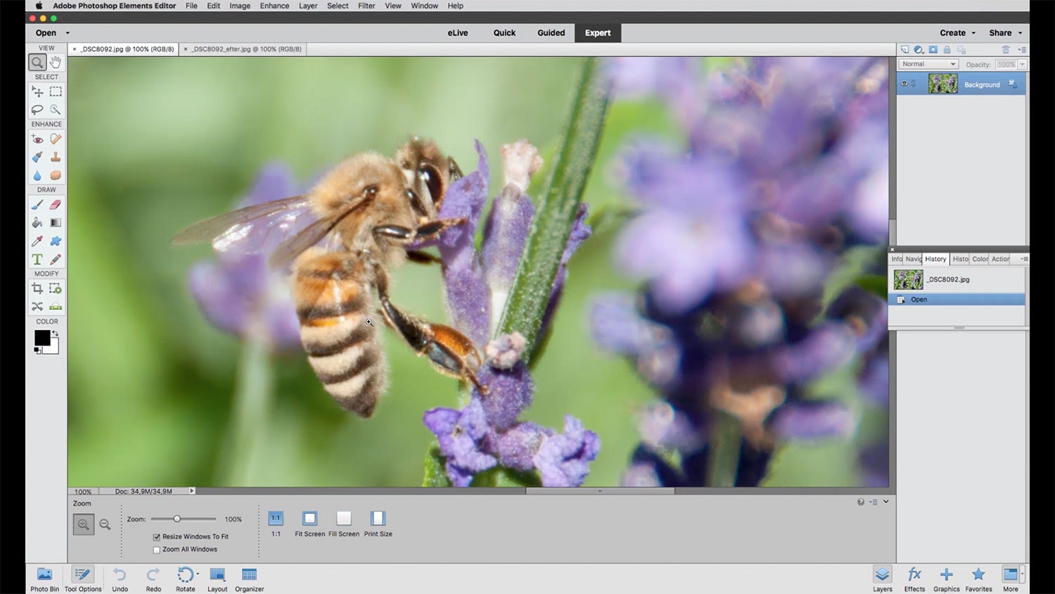Expand the Create dropdown

(x=957, y=33)
